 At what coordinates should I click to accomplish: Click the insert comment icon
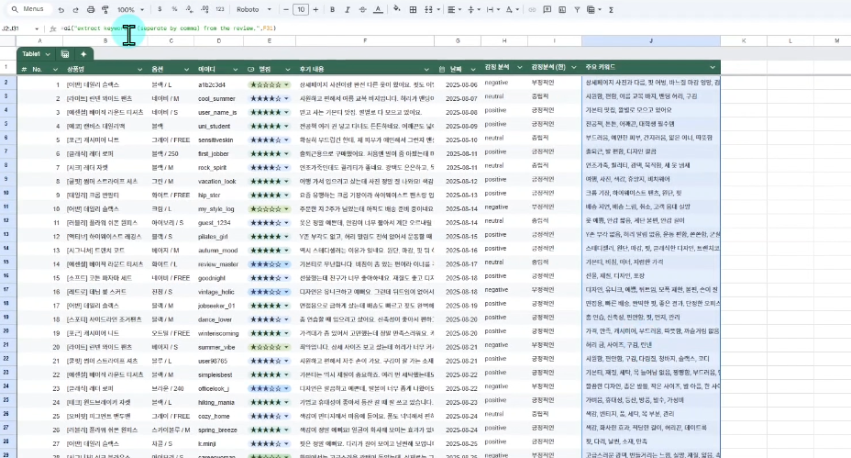click(x=547, y=10)
